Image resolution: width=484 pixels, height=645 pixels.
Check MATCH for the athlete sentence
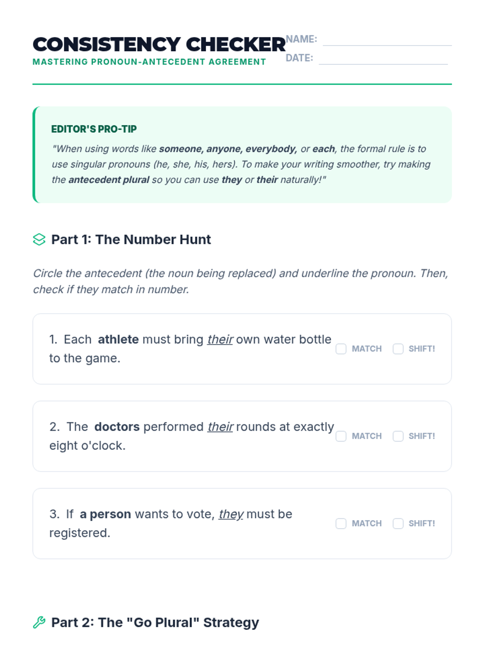click(x=341, y=349)
